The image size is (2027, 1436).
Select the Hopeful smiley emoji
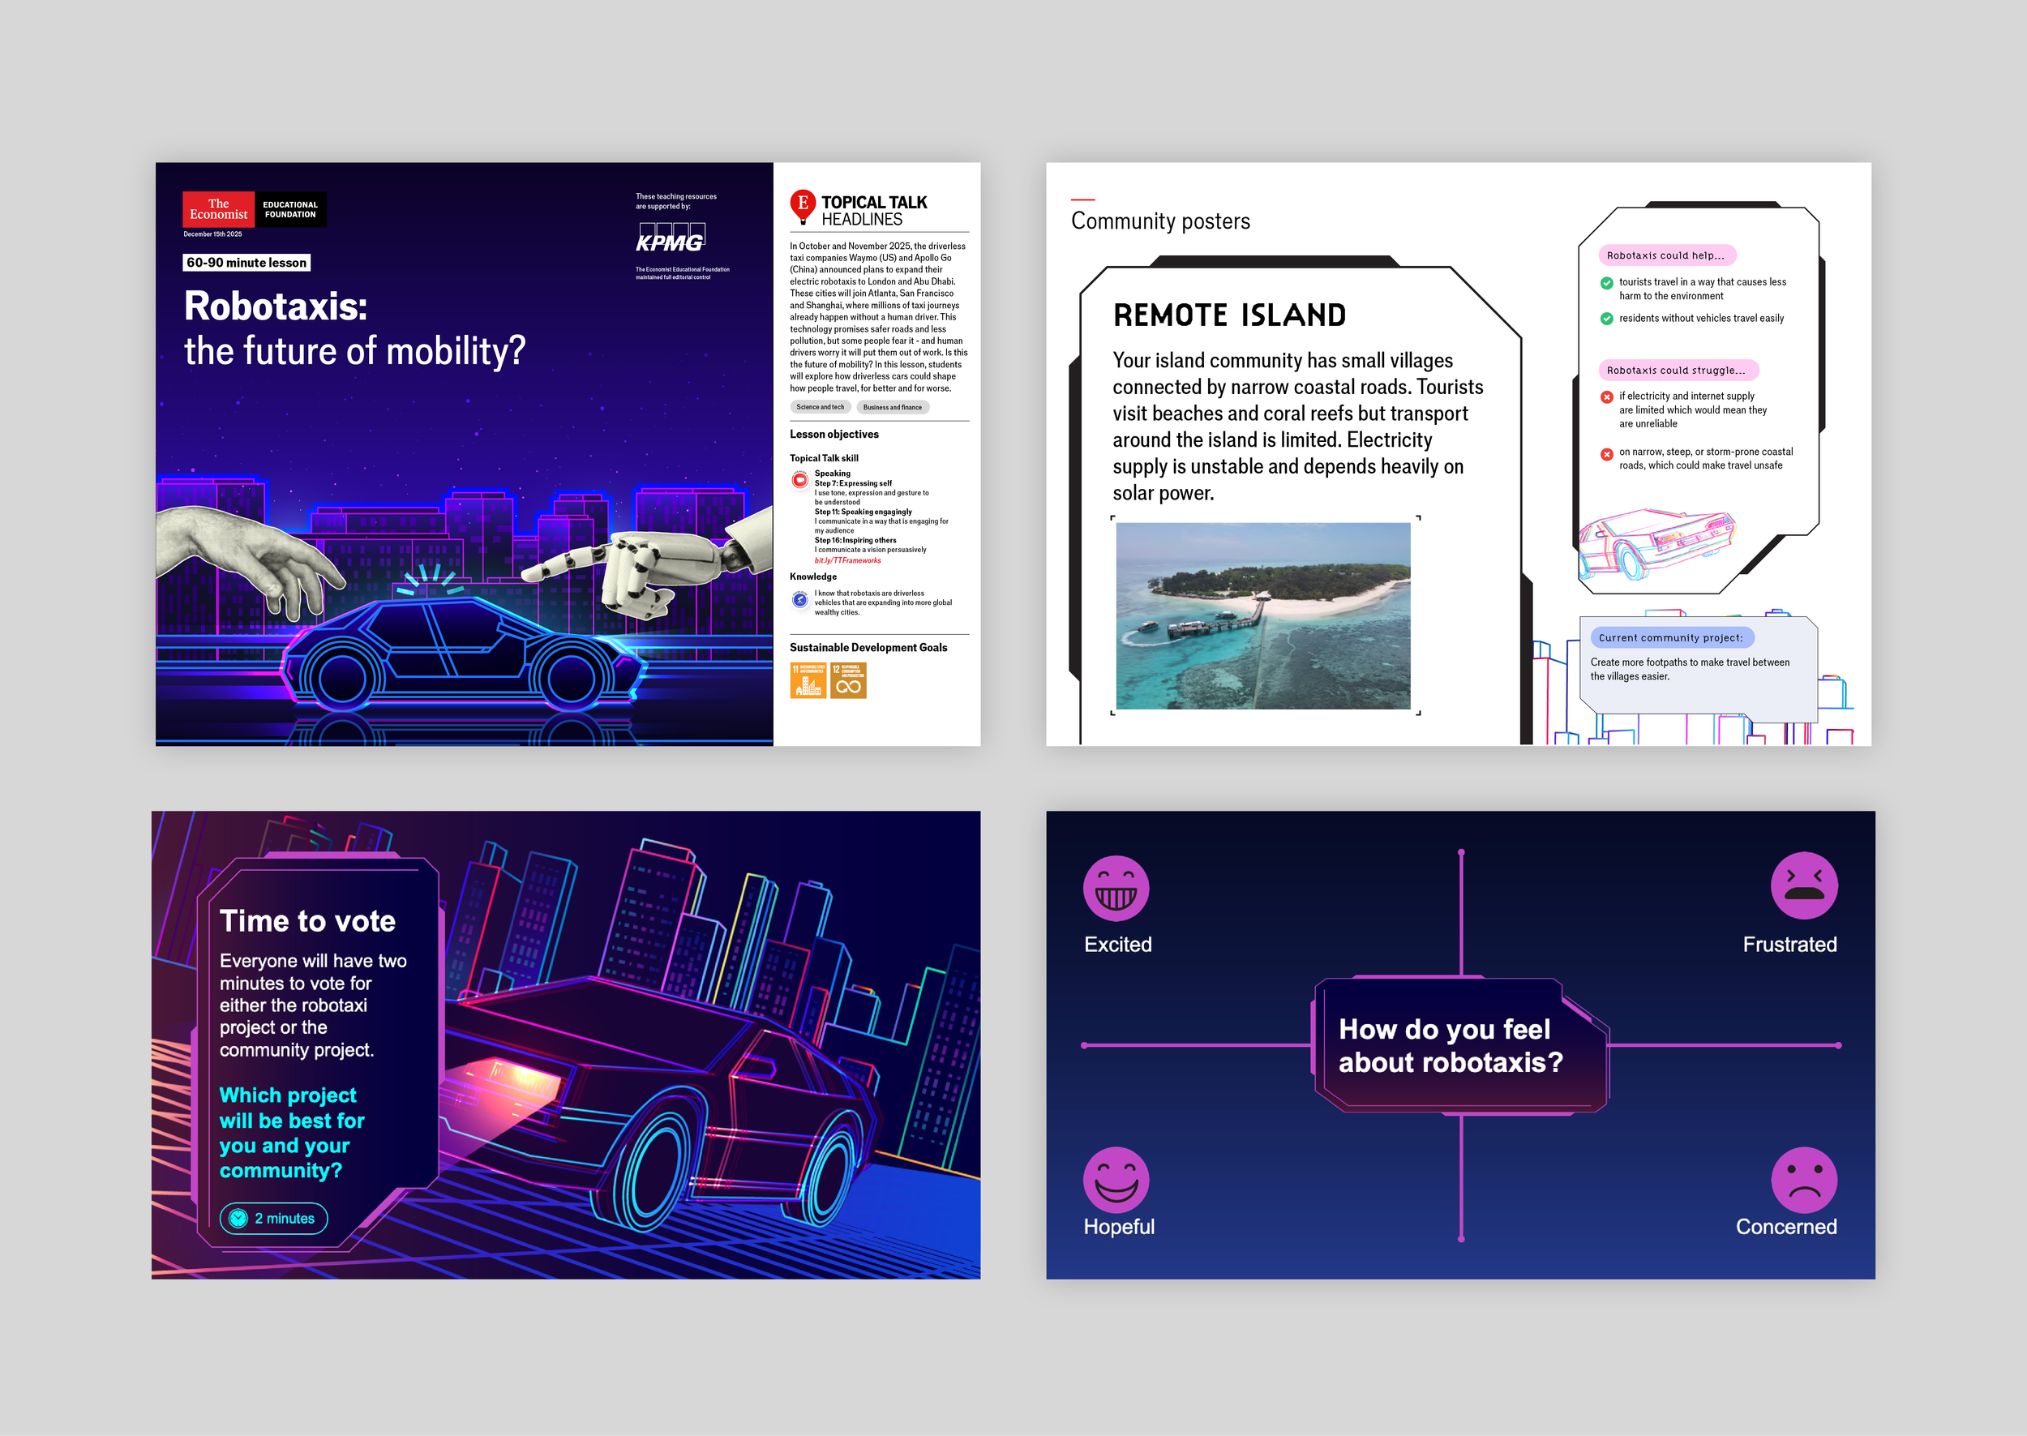point(1116,1180)
